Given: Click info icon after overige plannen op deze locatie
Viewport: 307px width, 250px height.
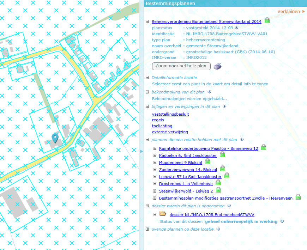Looking at the screenshot, I should coord(218,229).
